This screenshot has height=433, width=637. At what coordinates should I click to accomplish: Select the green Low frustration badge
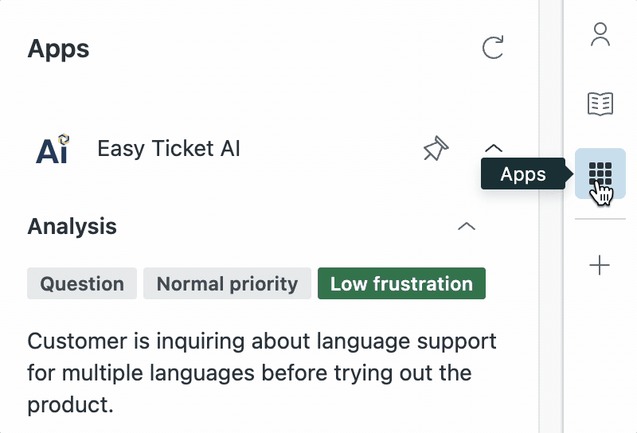coord(401,283)
